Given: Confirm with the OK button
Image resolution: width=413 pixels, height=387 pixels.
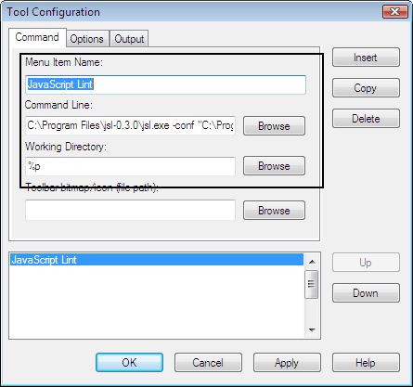Looking at the screenshot, I should 129,363.
